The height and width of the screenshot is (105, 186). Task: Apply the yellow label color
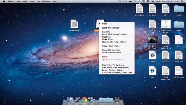tap(112, 59)
